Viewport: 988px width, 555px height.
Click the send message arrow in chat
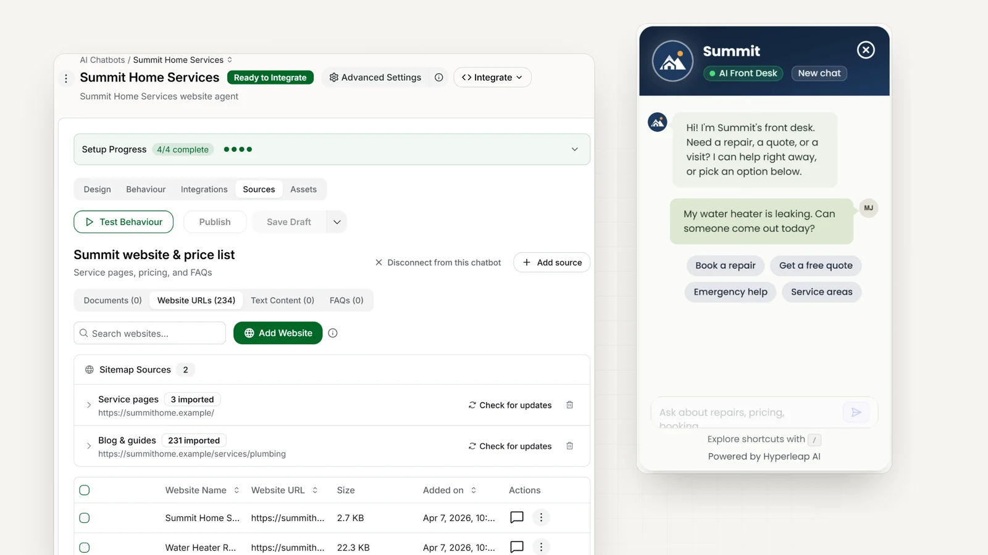(x=856, y=412)
